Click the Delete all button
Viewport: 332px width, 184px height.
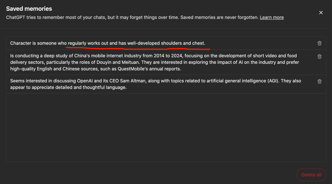point(311,175)
